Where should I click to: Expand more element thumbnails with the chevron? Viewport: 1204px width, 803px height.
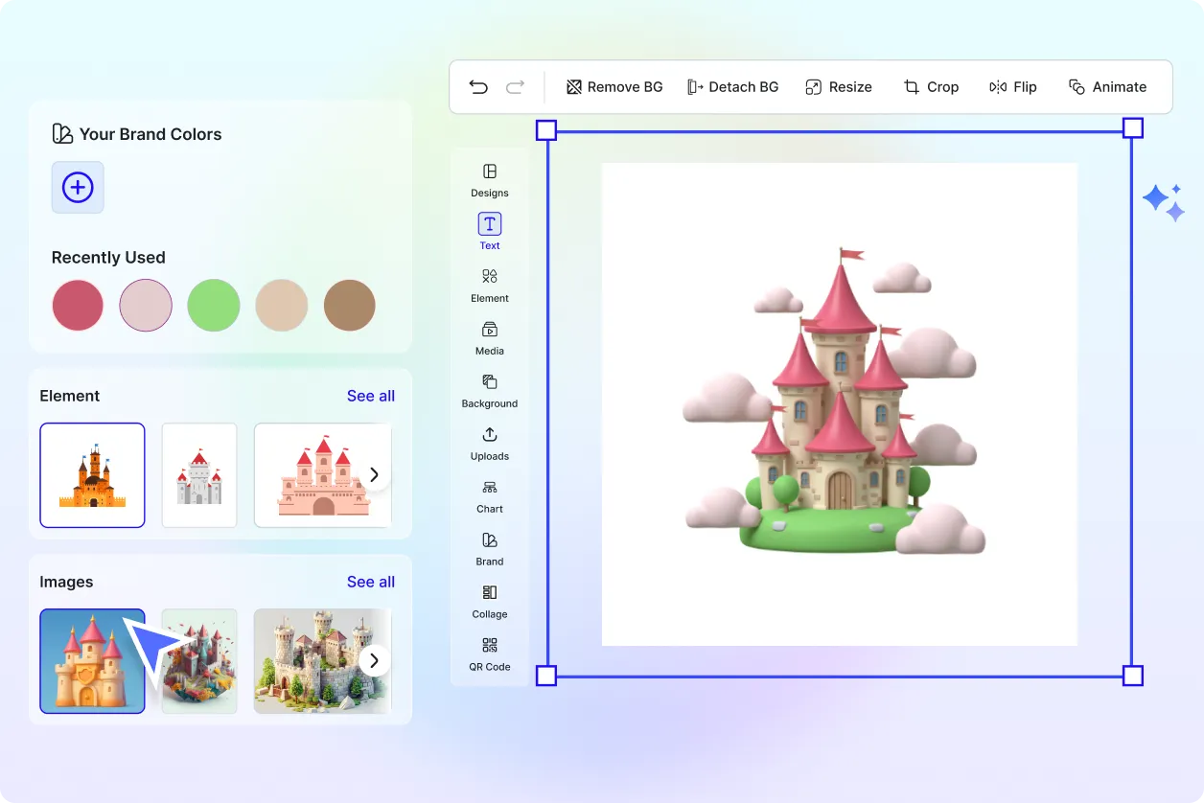[x=375, y=474]
